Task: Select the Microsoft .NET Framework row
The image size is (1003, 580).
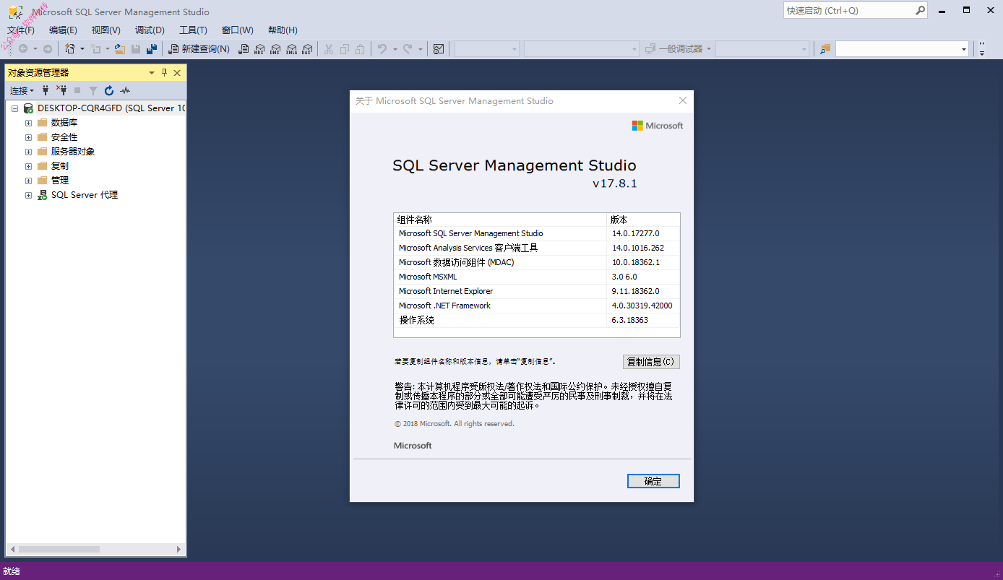Action: pyautogui.click(x=537, y=306)
